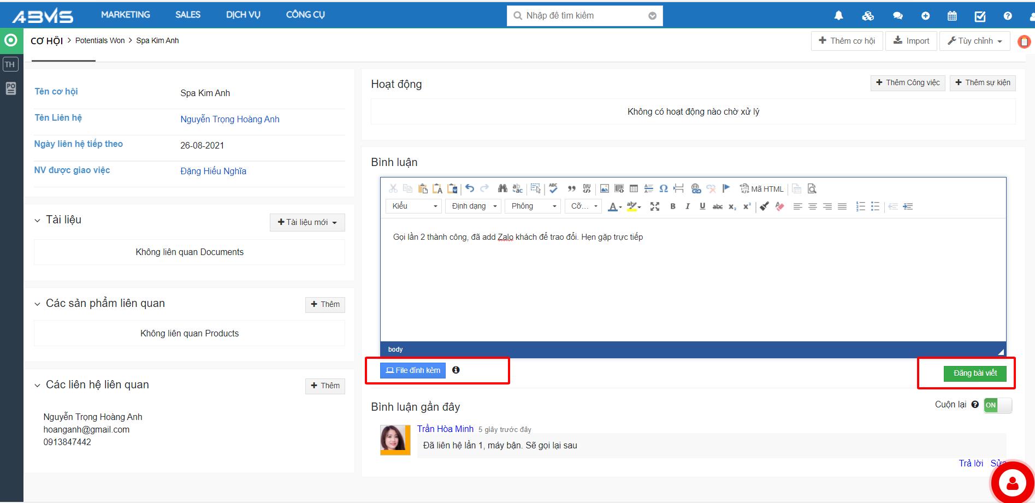
Task: Open the SALES menu
Action: (x=187, y=15)
